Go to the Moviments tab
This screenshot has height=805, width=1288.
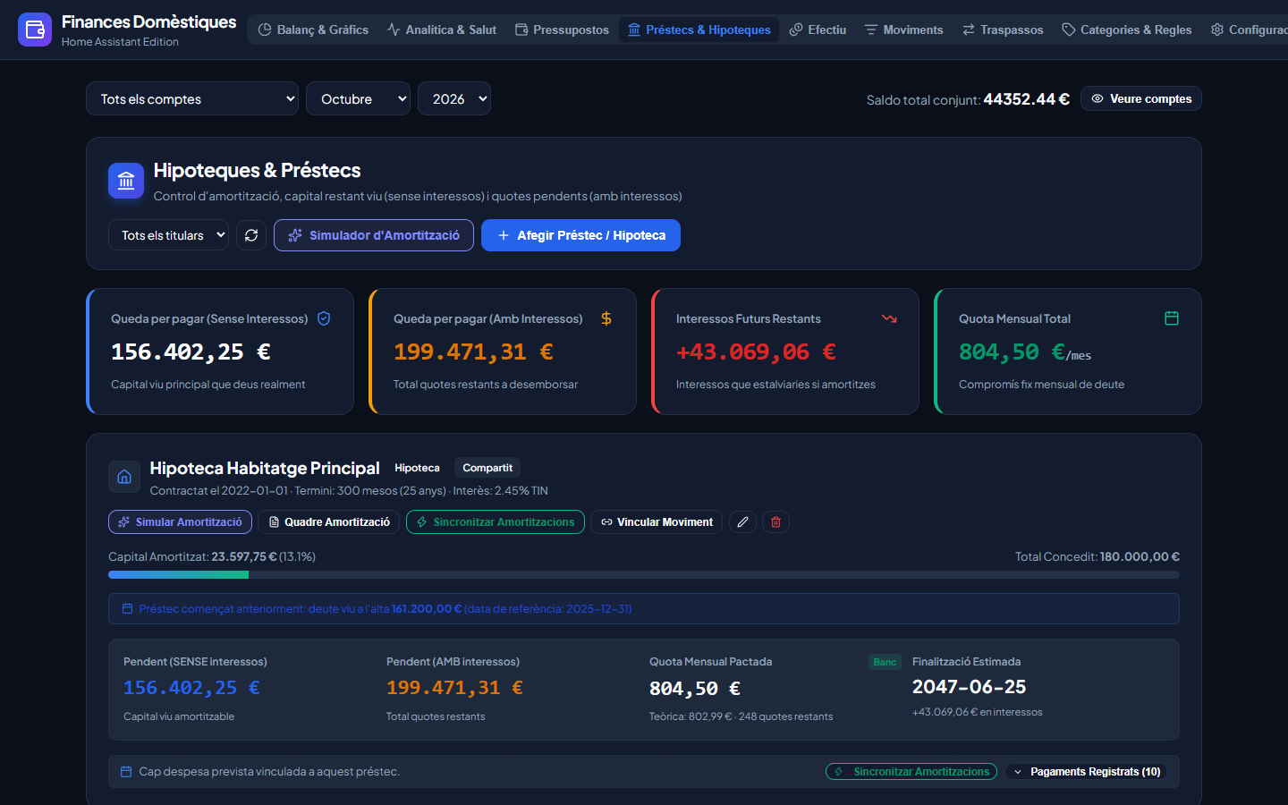point(903,30)
